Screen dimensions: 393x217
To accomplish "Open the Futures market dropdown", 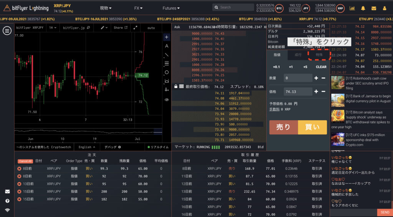I will (x=171, y=8).
